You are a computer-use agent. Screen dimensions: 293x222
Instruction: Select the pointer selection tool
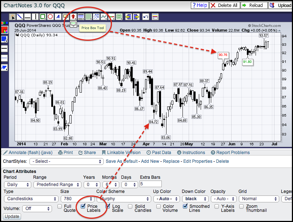(x=12, y=17)
